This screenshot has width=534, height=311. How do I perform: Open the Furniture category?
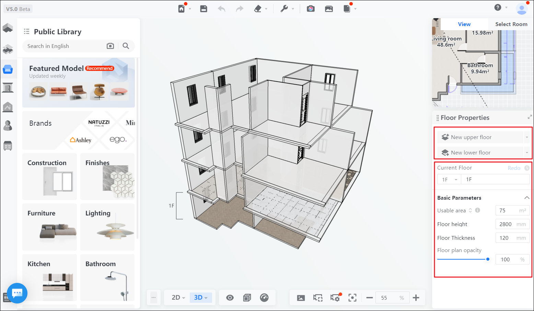[x=49, y=227]
